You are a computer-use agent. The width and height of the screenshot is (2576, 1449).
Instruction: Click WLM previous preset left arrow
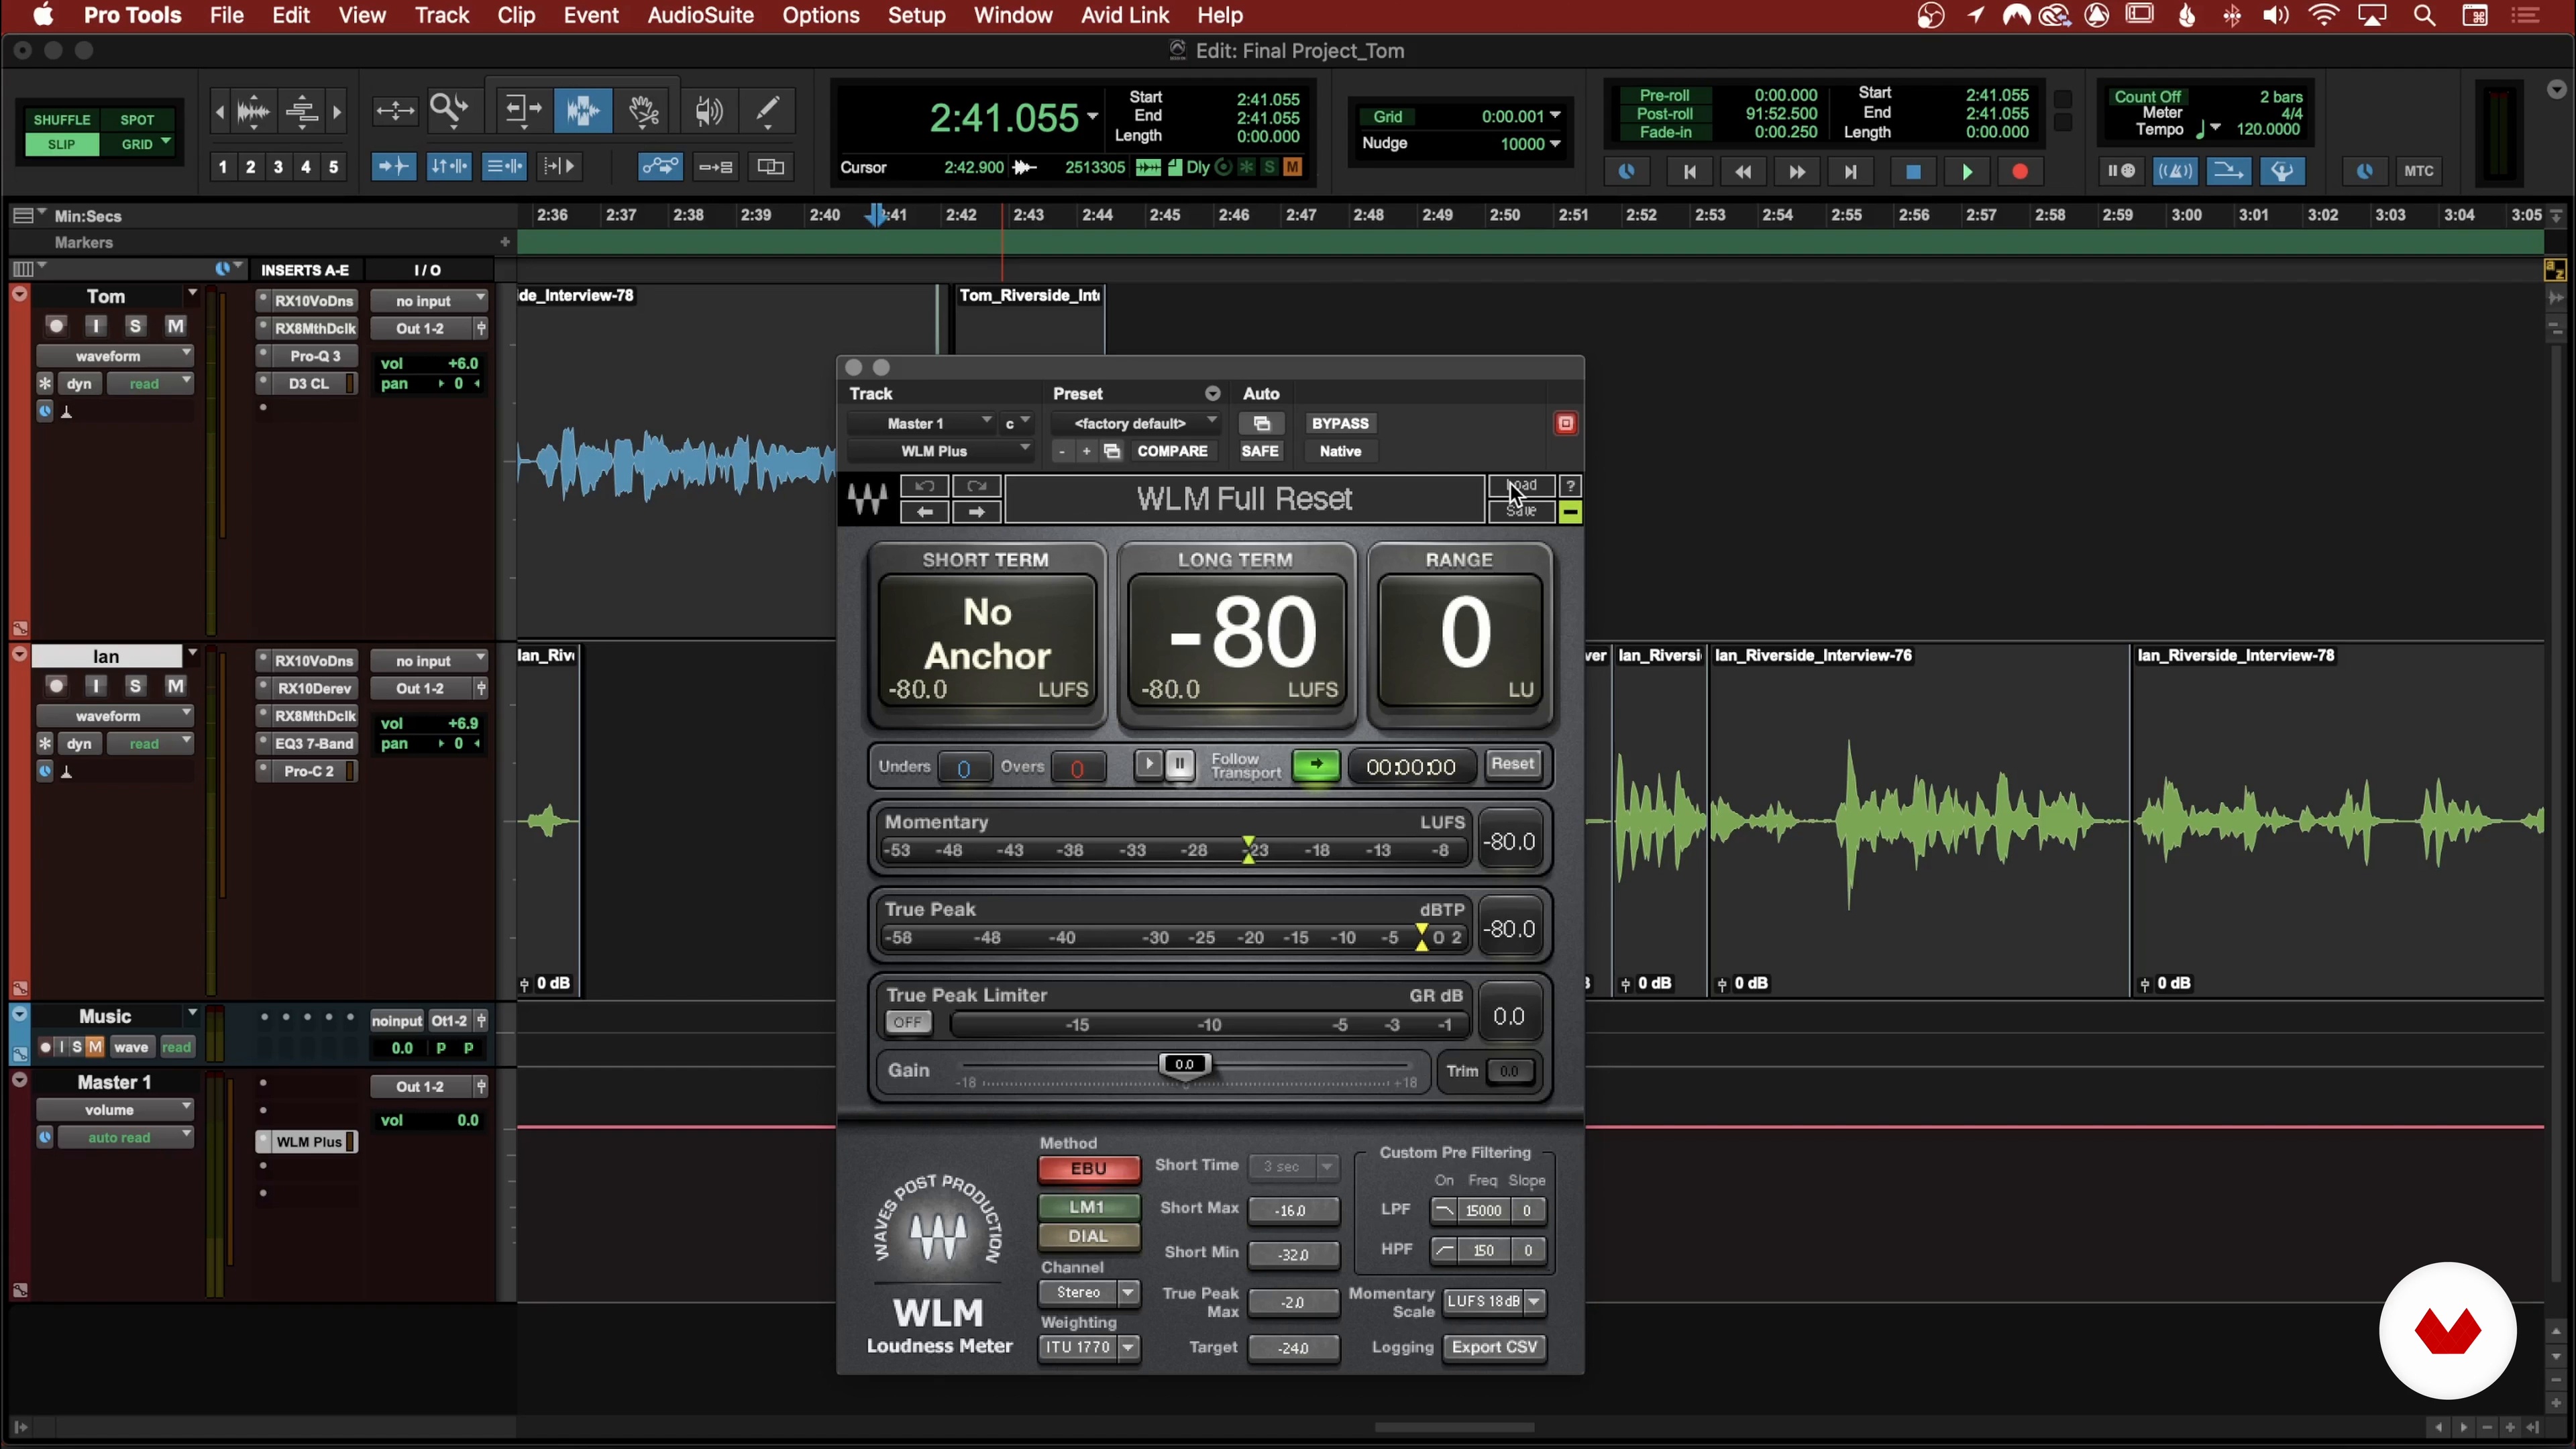925,512
